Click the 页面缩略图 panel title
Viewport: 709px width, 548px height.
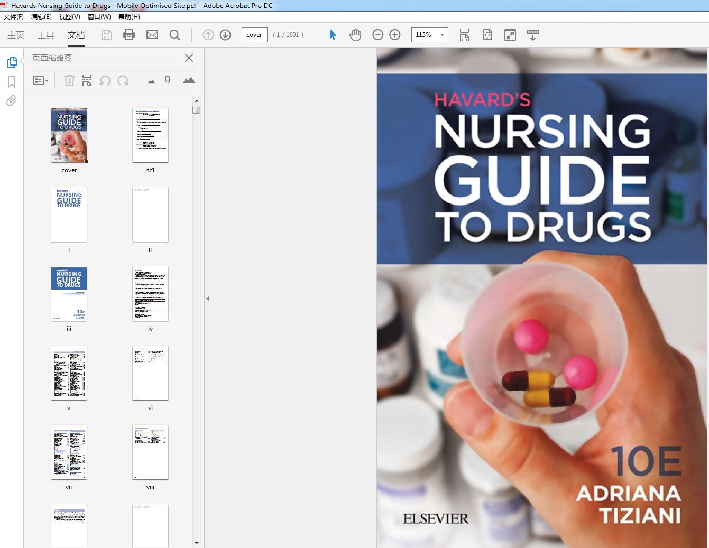pyautogui.click(x=52, y=58)
